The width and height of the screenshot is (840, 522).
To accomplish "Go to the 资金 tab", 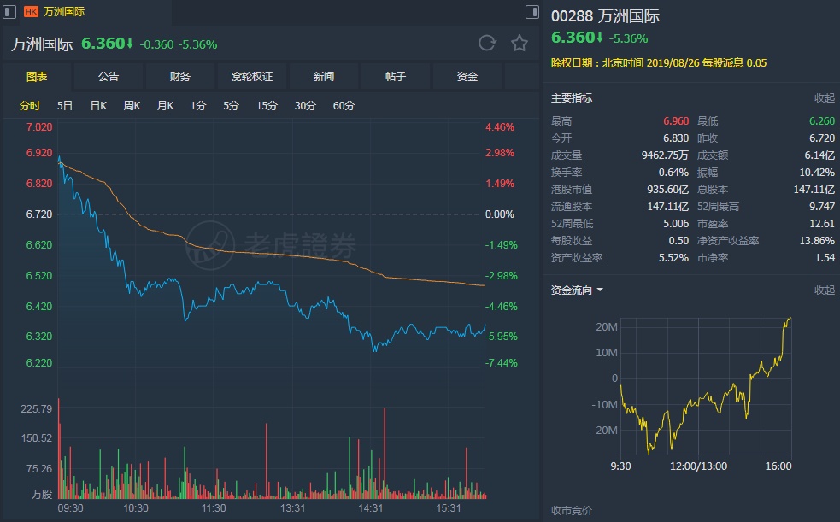I will point(467,77).
